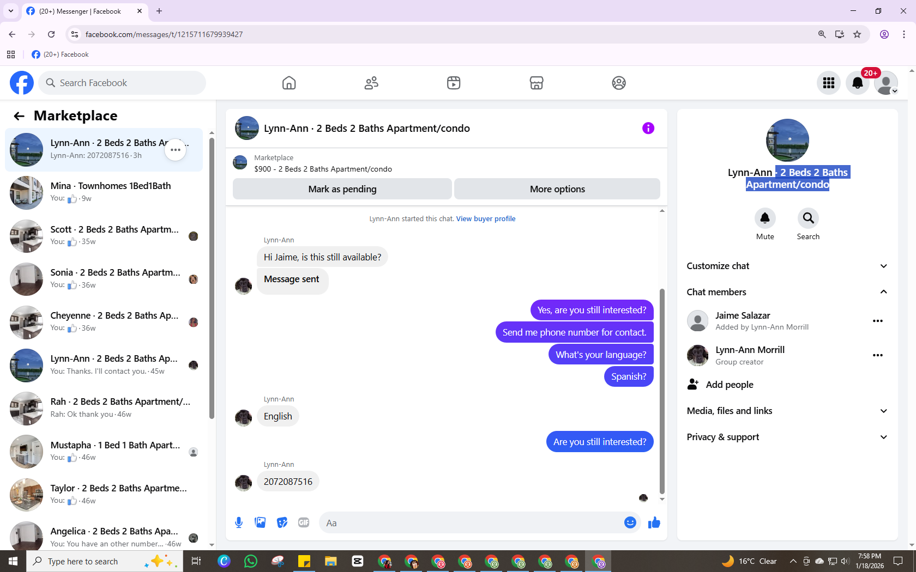Image resolution: width=916 pixels, height=572 pixels.
Task: Choose a sticker icon in composer
Action: coord(282,523)
